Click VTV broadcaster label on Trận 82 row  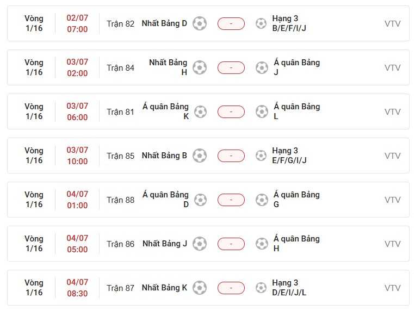pyautogui.click(x=393, y=23)
